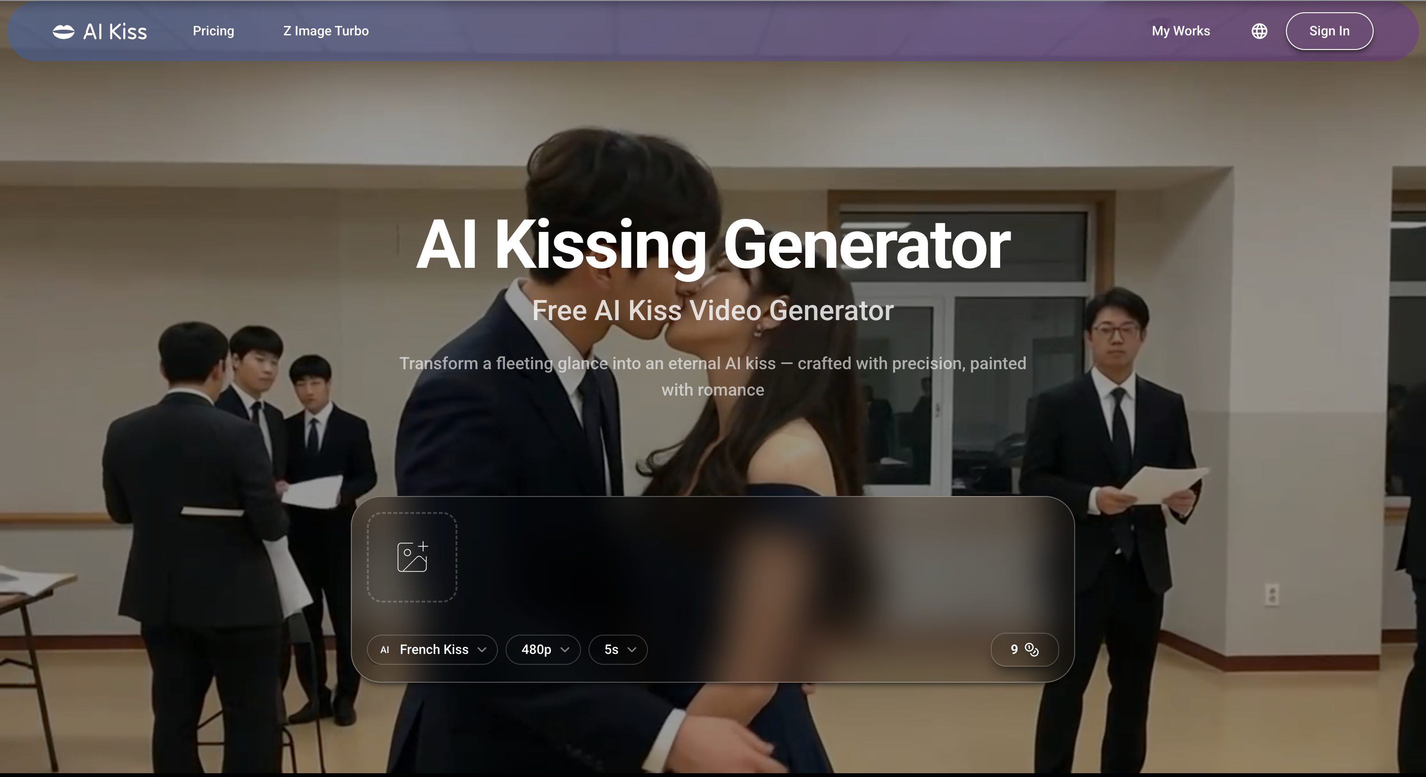1426x777 pixels.
Task: Click the generate button showing 9 credits
Action: coord(1024,650)
